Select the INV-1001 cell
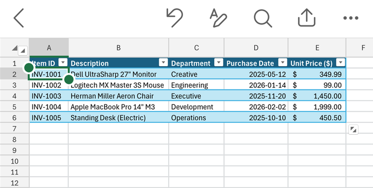Viewport: 373px width, 188px height. tap(49, 74)
